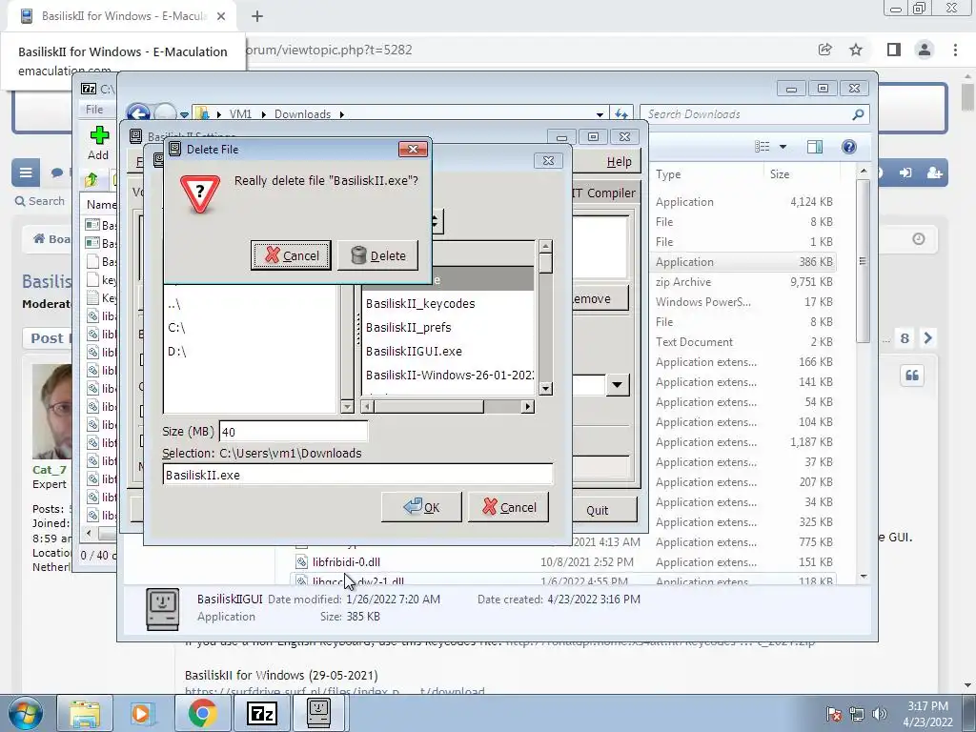Bookmark page with star icon

[857, 50]
